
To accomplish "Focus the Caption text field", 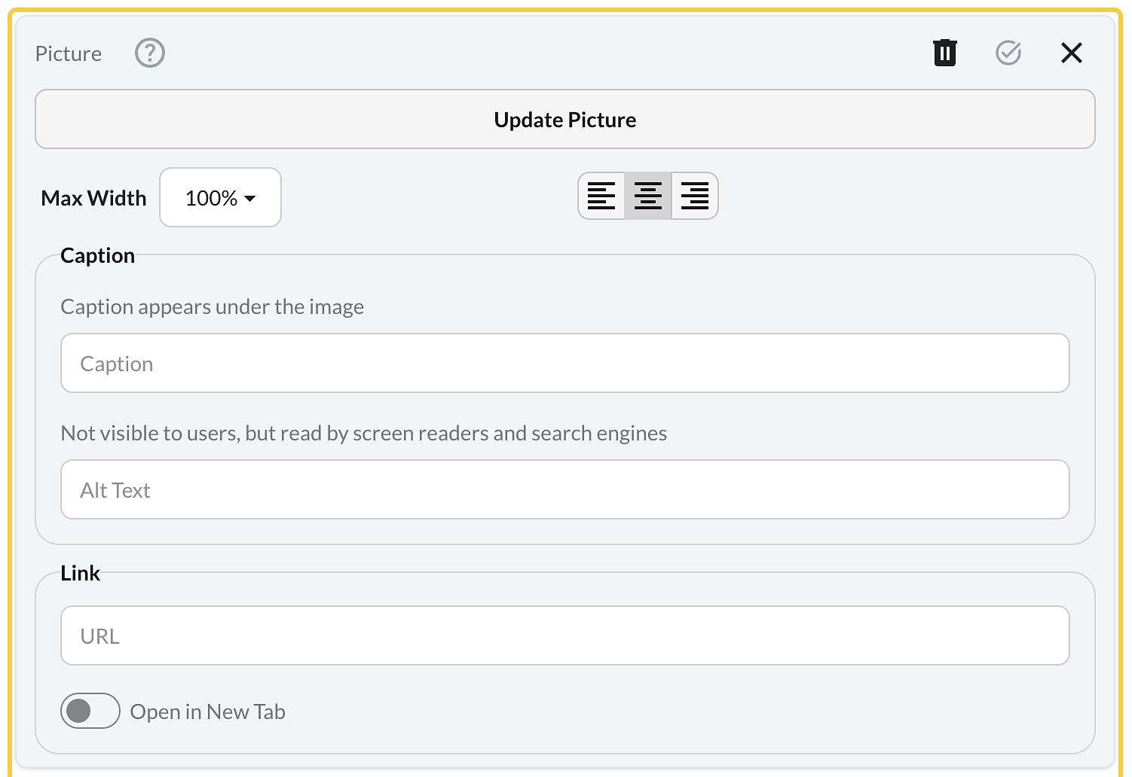I will (x=564, y=364).
